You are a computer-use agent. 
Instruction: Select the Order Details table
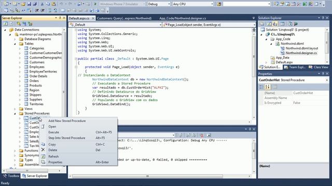[x=38, y=76]
